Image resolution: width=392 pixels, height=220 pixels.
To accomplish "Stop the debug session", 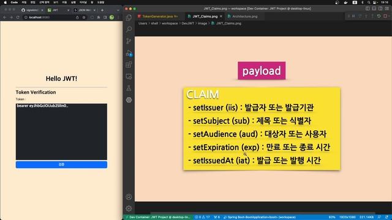I will point(385,16).
